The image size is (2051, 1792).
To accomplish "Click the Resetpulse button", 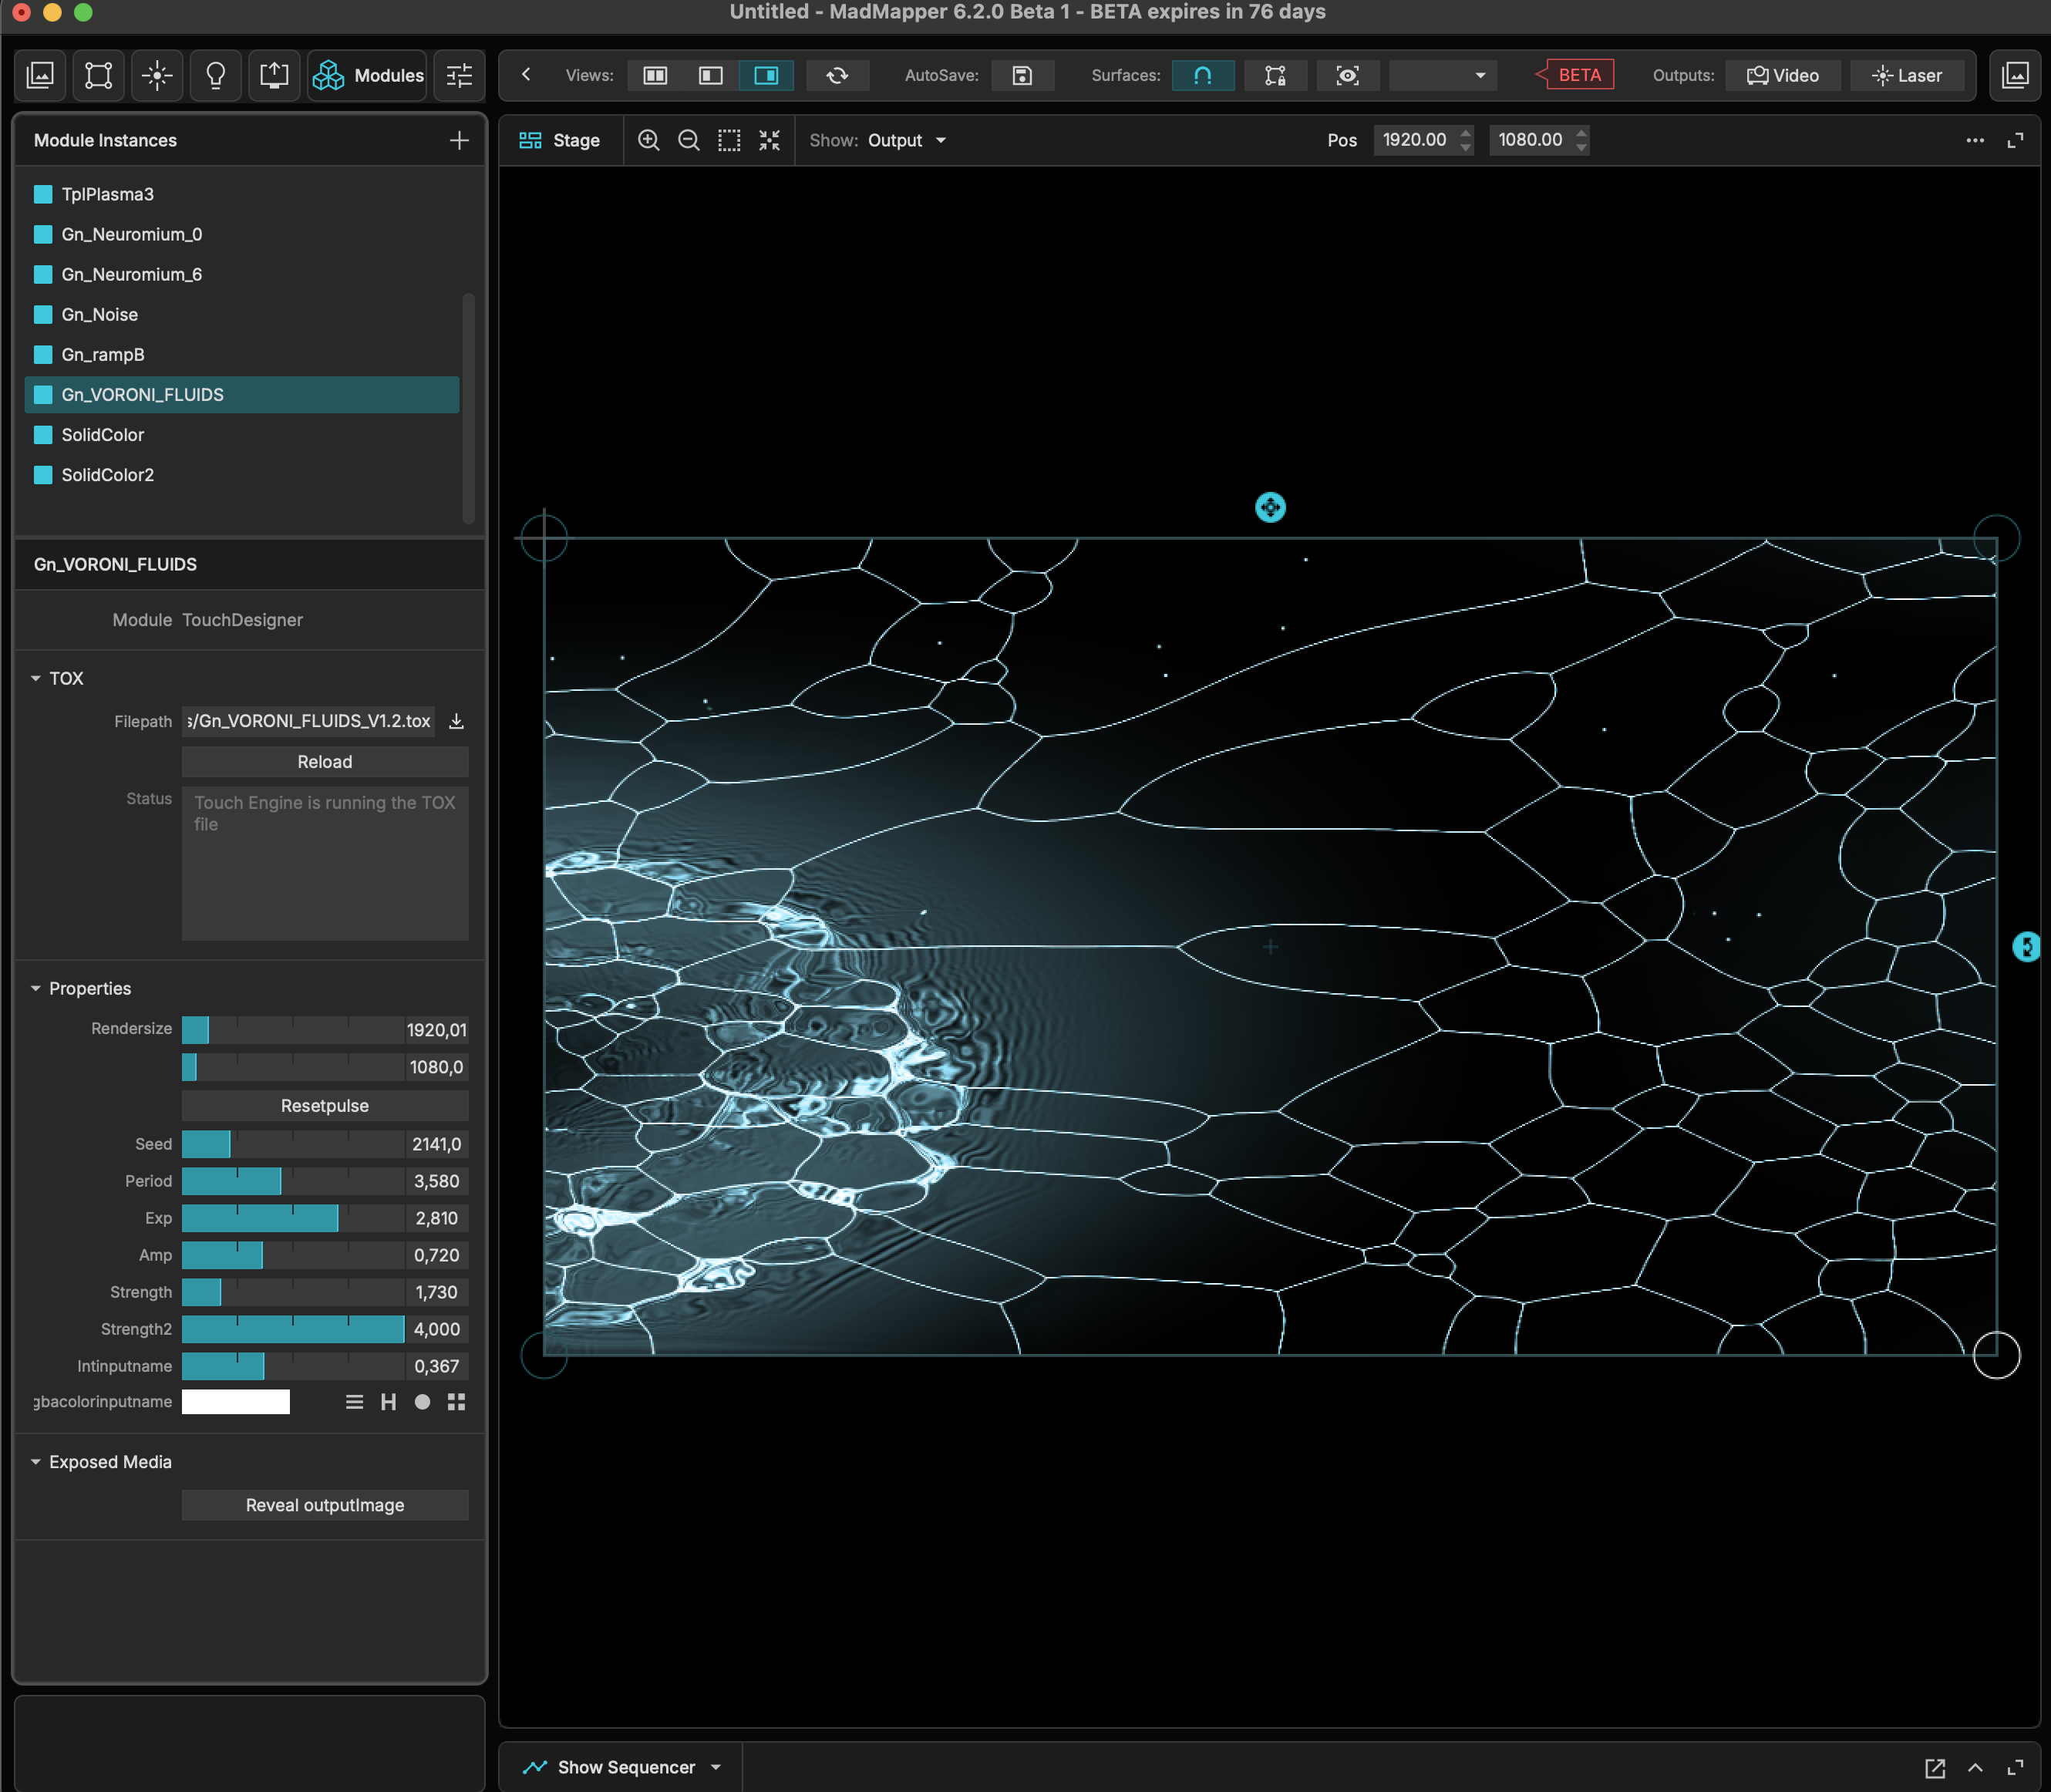I will (x=325, y=1106).
